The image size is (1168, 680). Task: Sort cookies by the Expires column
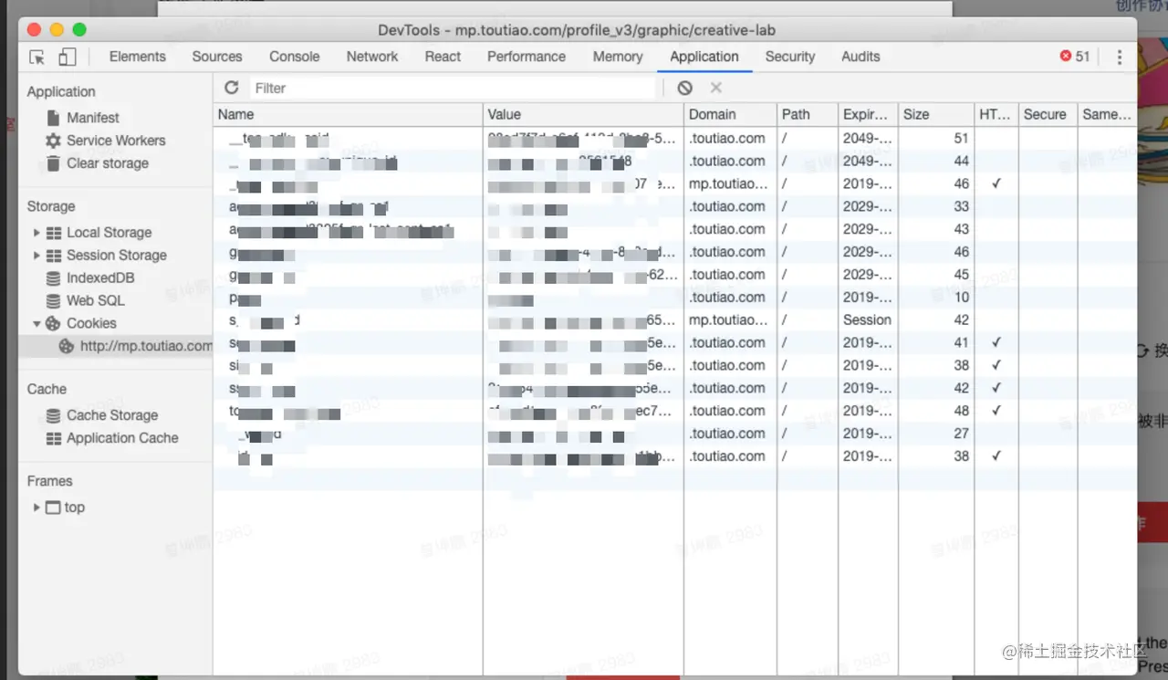[868, 115]
